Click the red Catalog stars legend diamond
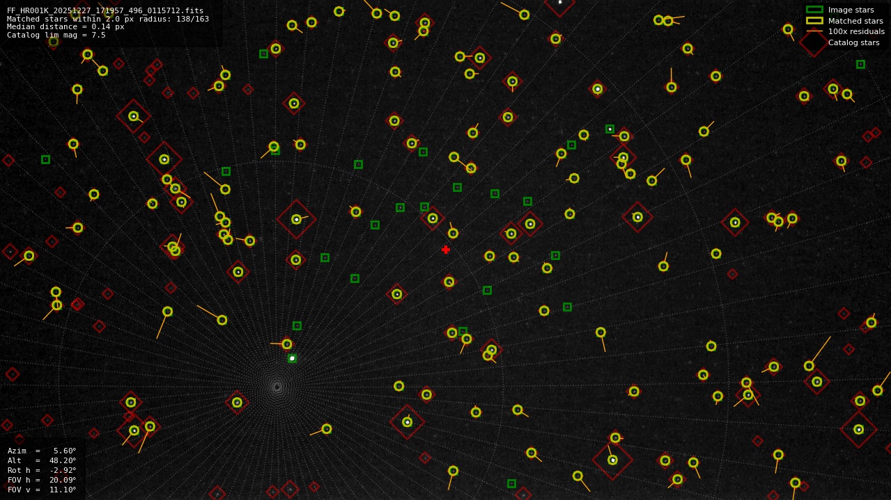Image resolution: width=891 pixels, height=500 pixels. pyautogui.click(x=814, y=42)
